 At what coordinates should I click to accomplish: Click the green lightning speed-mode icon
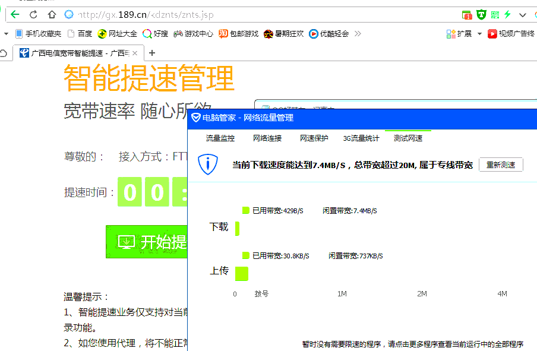click(x=507, y=14)
